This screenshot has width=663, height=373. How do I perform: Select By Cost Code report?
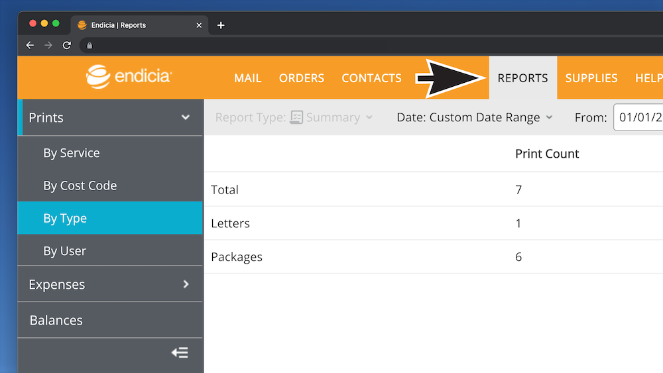[x=110, y=186]
